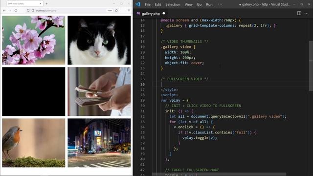
Task: Go forward in the browser
Action: [x=10, y=10]
